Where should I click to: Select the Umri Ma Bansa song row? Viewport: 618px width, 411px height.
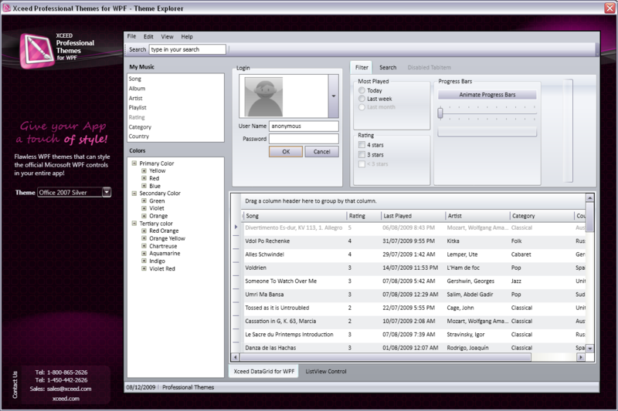pos(413,295)
